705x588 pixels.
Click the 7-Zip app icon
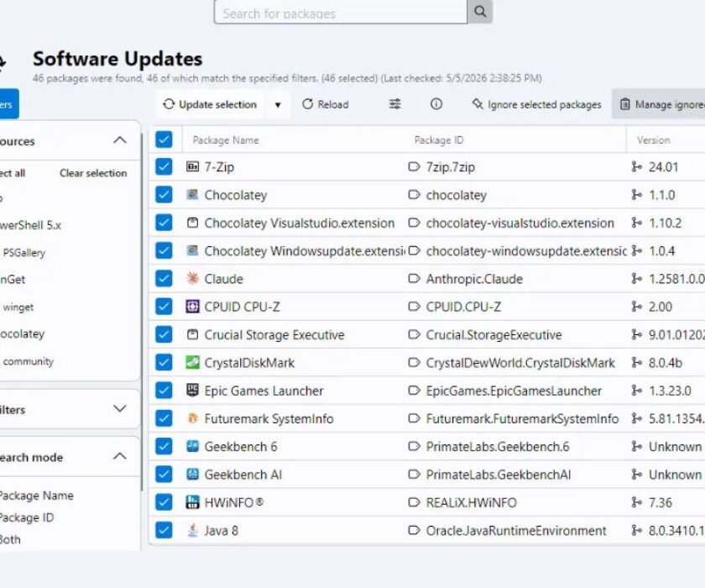click(x=192, y=167)
